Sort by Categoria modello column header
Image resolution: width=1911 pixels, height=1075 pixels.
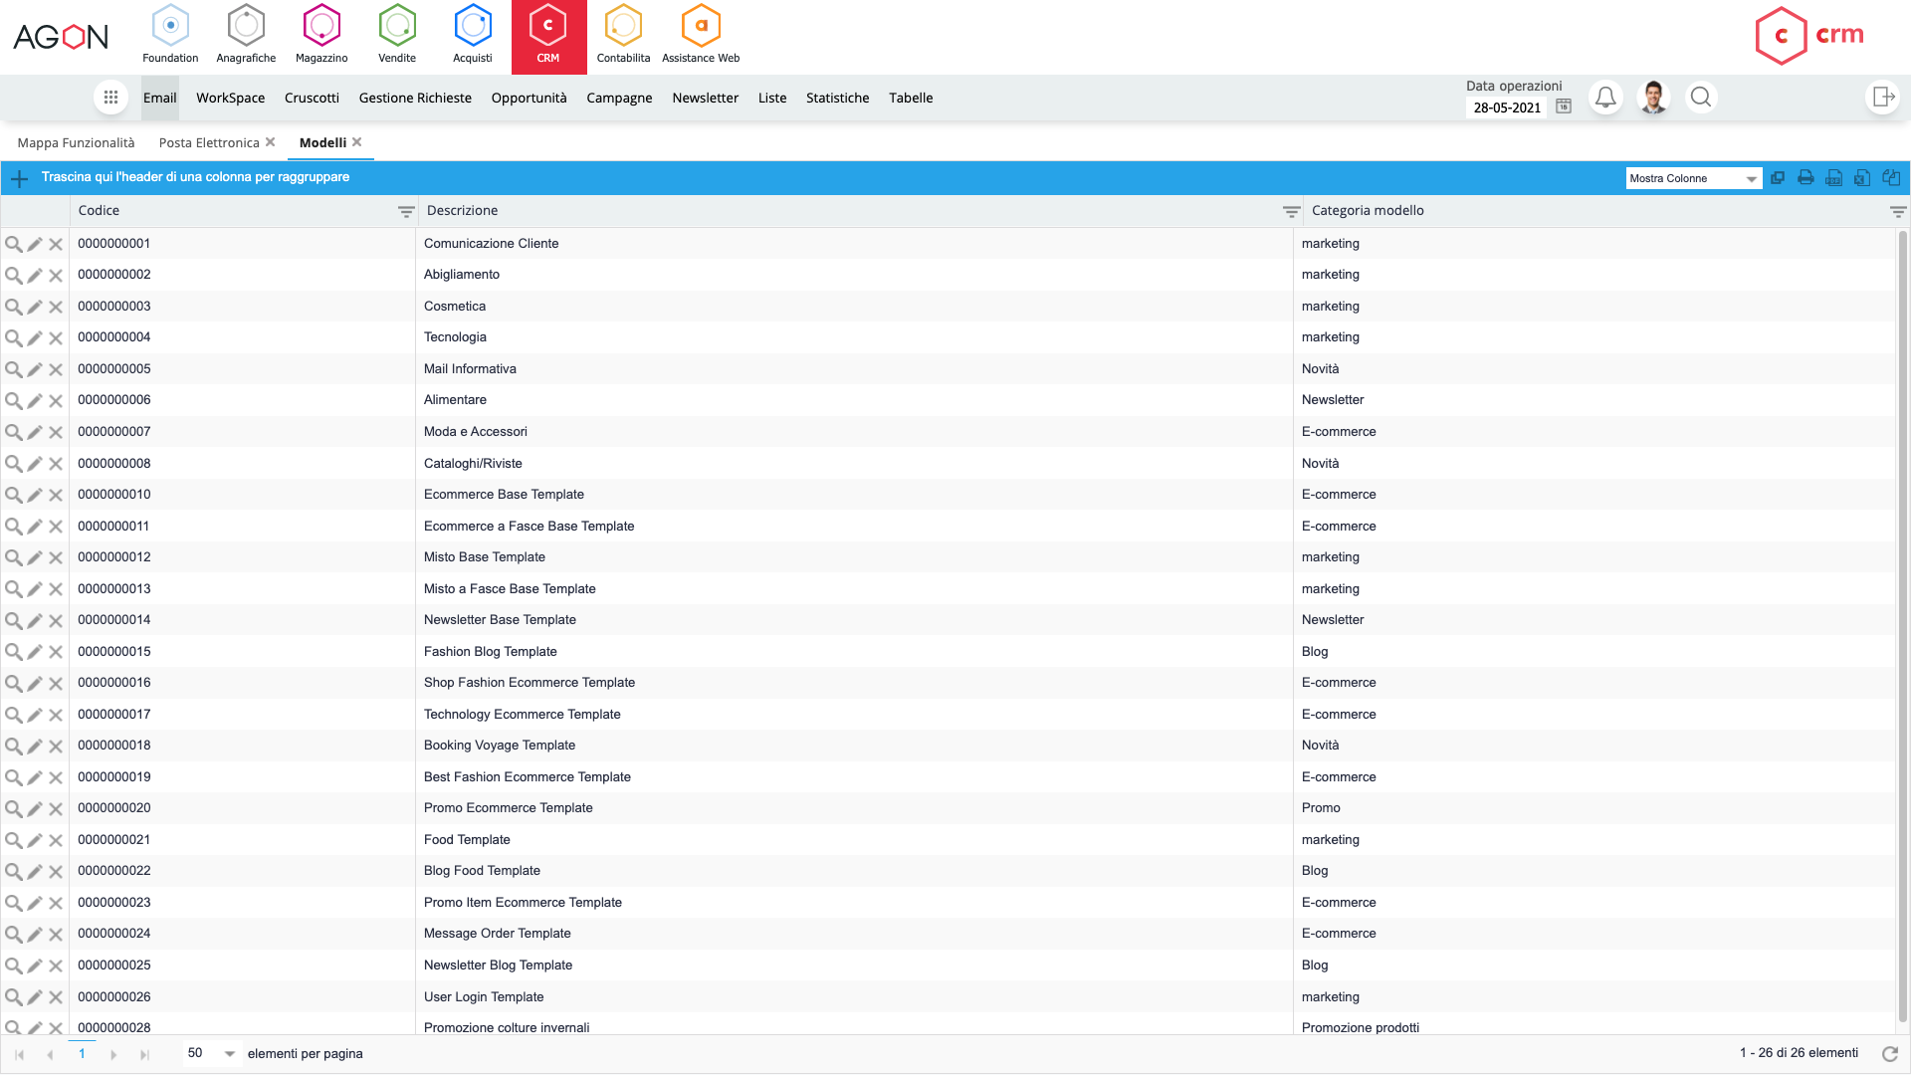pos(1368,211)
